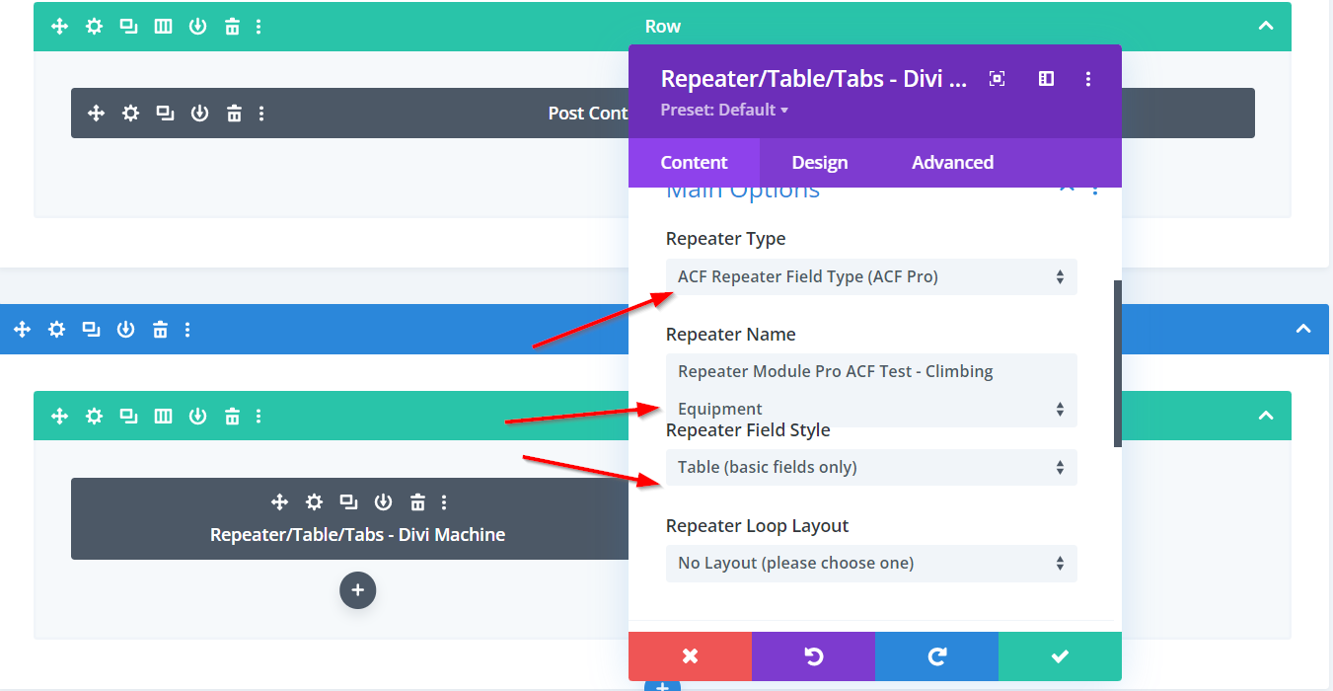The image size is (1333, 691).
Task: Save changes with the green checkmark button
Action: [1060, 656]
